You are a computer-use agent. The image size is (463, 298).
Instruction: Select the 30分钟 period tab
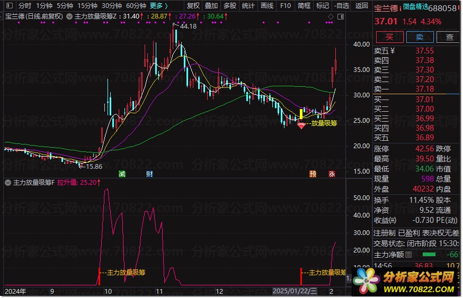(112, 6)
